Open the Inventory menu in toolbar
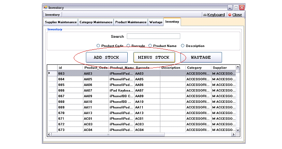This screenshot has width=282, height=149. click(x=52, y=15)
